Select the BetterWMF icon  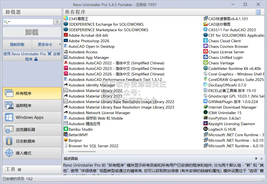coord(66,135)
